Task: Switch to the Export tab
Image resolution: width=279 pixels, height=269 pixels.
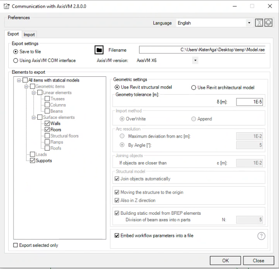Action: (13, 34)
